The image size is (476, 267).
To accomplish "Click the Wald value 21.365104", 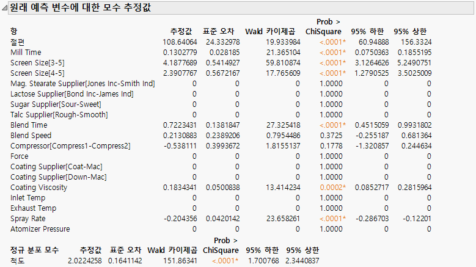I will click(x=284, y=52).
